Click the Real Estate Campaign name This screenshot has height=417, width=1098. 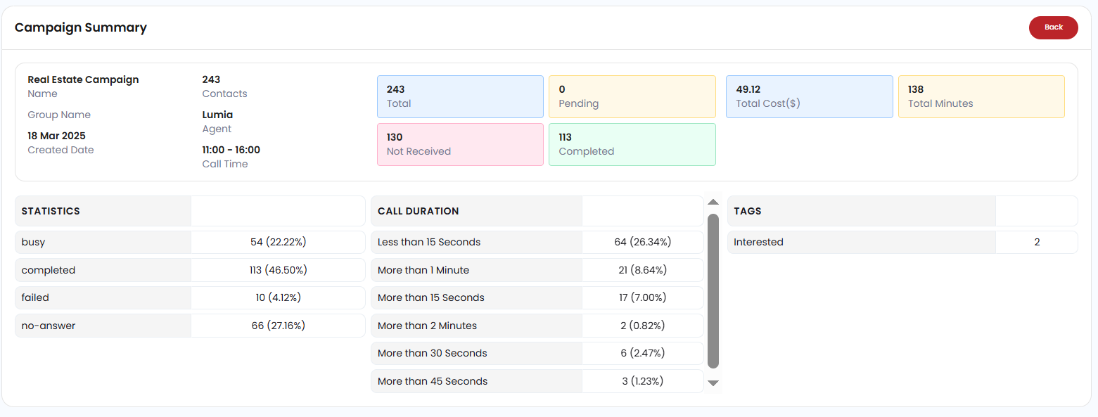(x=83, y=79)
